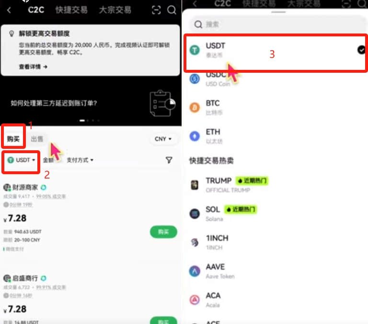The image size is (368, 324).
Task: Open the search magnifier in the header
Action: tap(172, 10)
